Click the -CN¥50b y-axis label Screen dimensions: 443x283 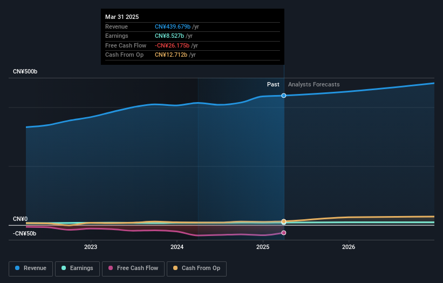point(25,233)
